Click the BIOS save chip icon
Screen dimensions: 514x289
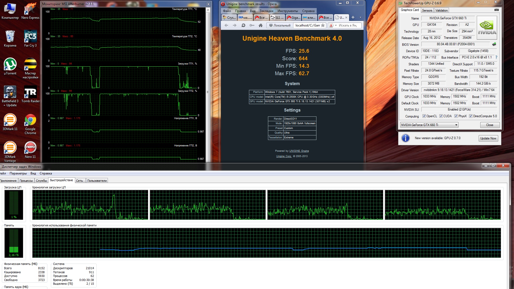pyautogui.click(x=494, y=44)
